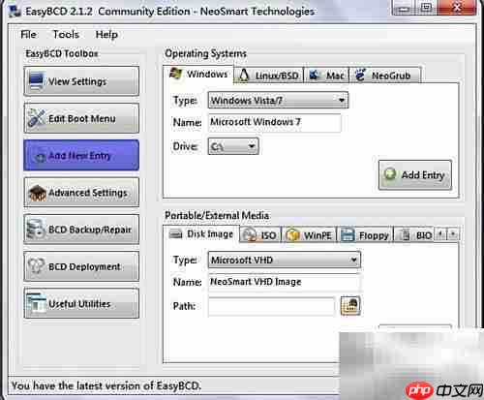Screen dimensions: 484x400
Task: Browse for VHD path with folder icon
Action: pos(350,305)
